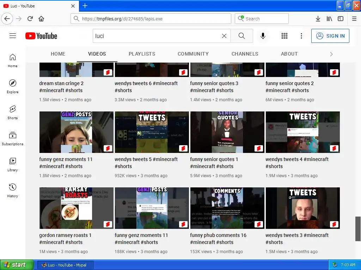Screen dimensions: 361x270
Task: Open wendys tweets 3 #minecraft title link
Action: (x=297, y=239)
